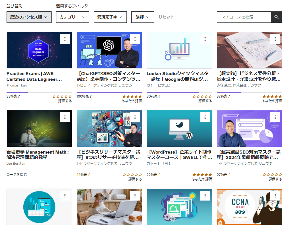Open the three-dot menu on the AWS Data Engineer course
The height and width of the screenshot is (225, 284).
[65, 39]
